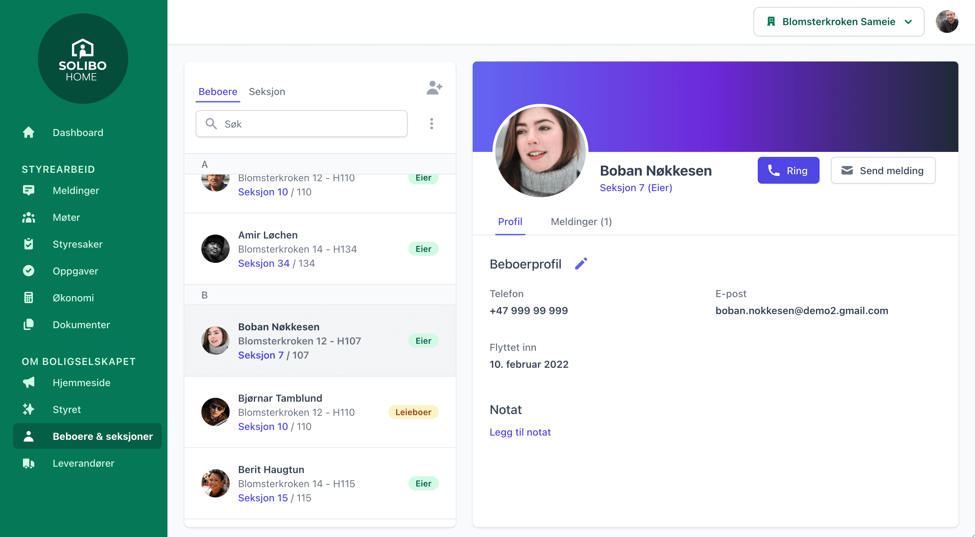Image resolution: width=975 pixels, height=537 pixels.
Task: Open the Seksjon 15 link for Berit Haugtun
Action: click(263, 498)
